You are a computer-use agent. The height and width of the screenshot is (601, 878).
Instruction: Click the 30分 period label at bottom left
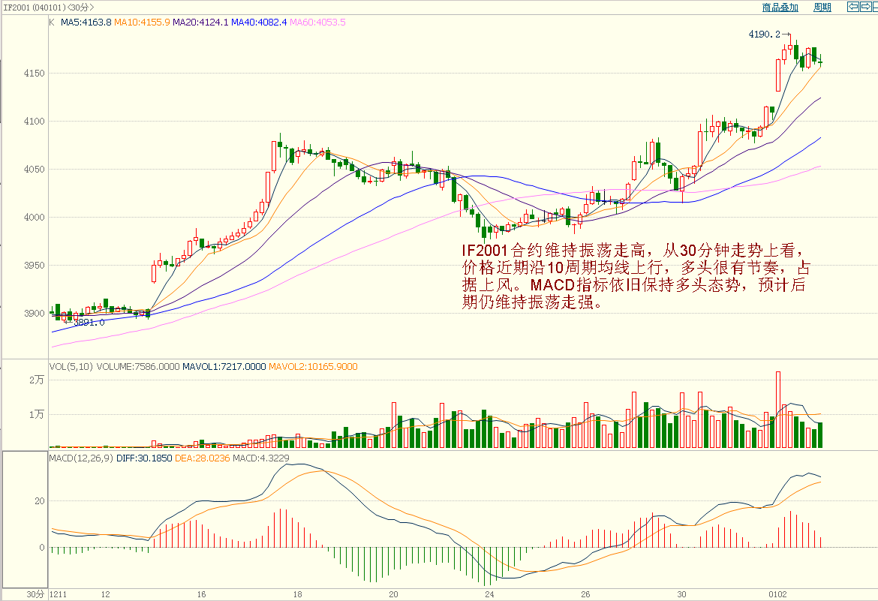coord(35,594)
